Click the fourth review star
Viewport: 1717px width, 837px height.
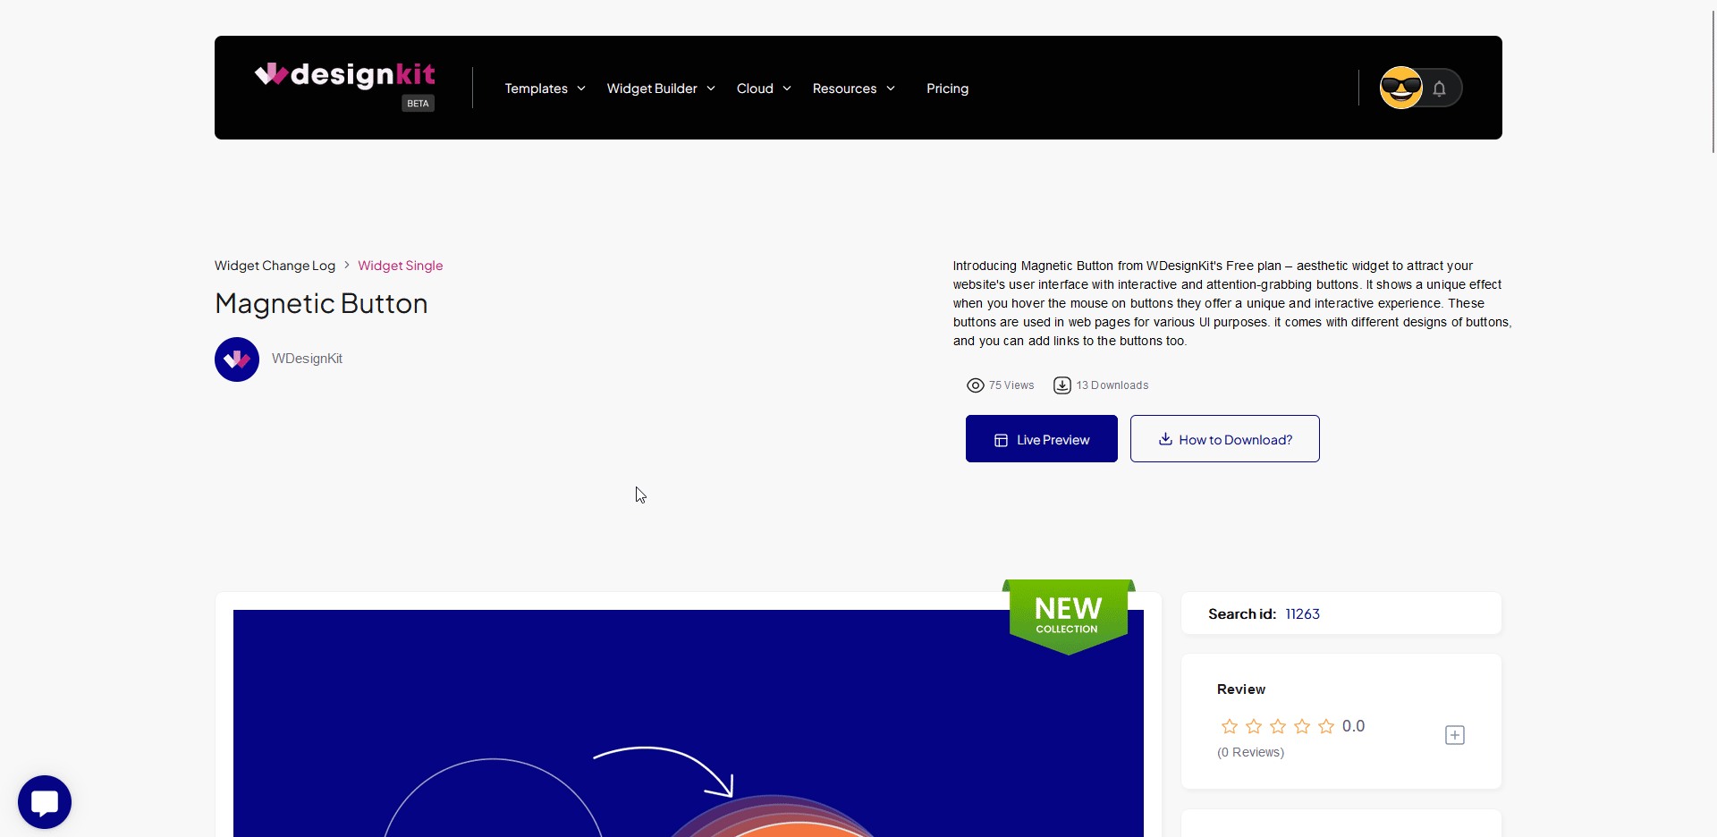[1302, 726]
